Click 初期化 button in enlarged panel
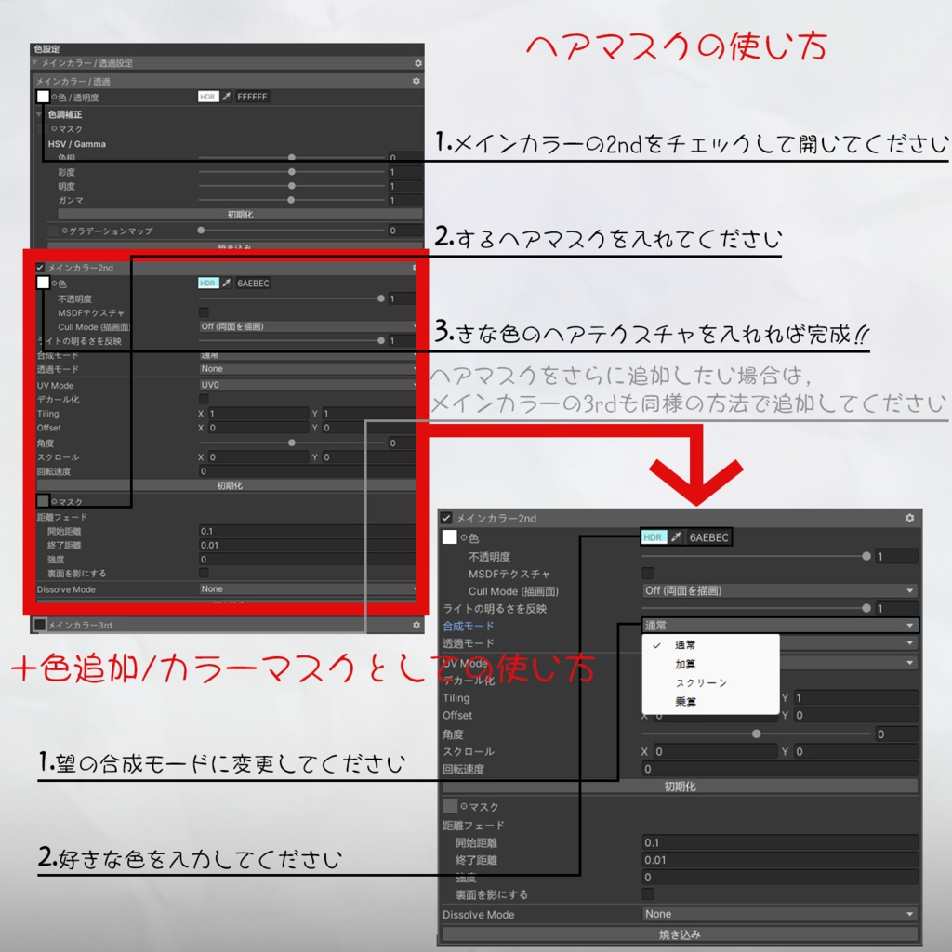 pos(680,787)
